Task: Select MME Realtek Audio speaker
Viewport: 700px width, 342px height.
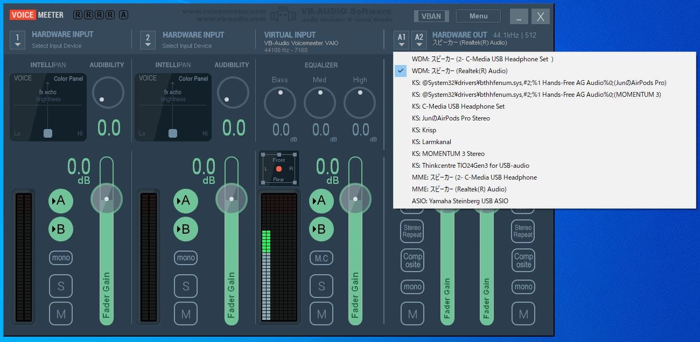Action: pyautogui.click(x=544, y=189)
